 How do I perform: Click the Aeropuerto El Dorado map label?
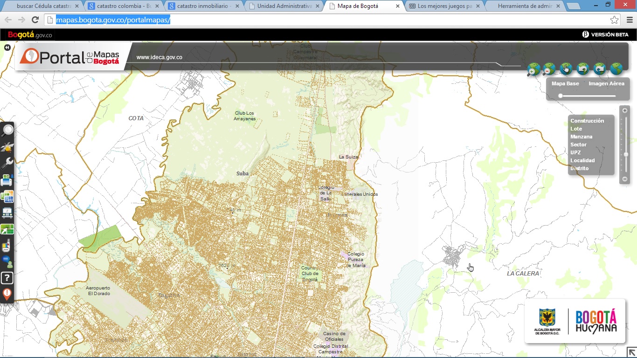98,291
